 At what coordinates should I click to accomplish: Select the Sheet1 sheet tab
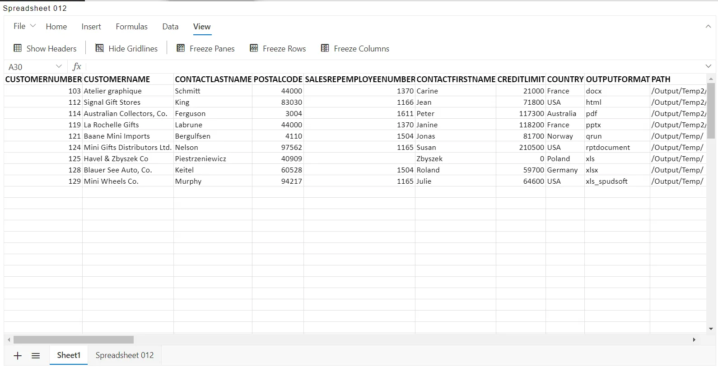coord(69,355)
